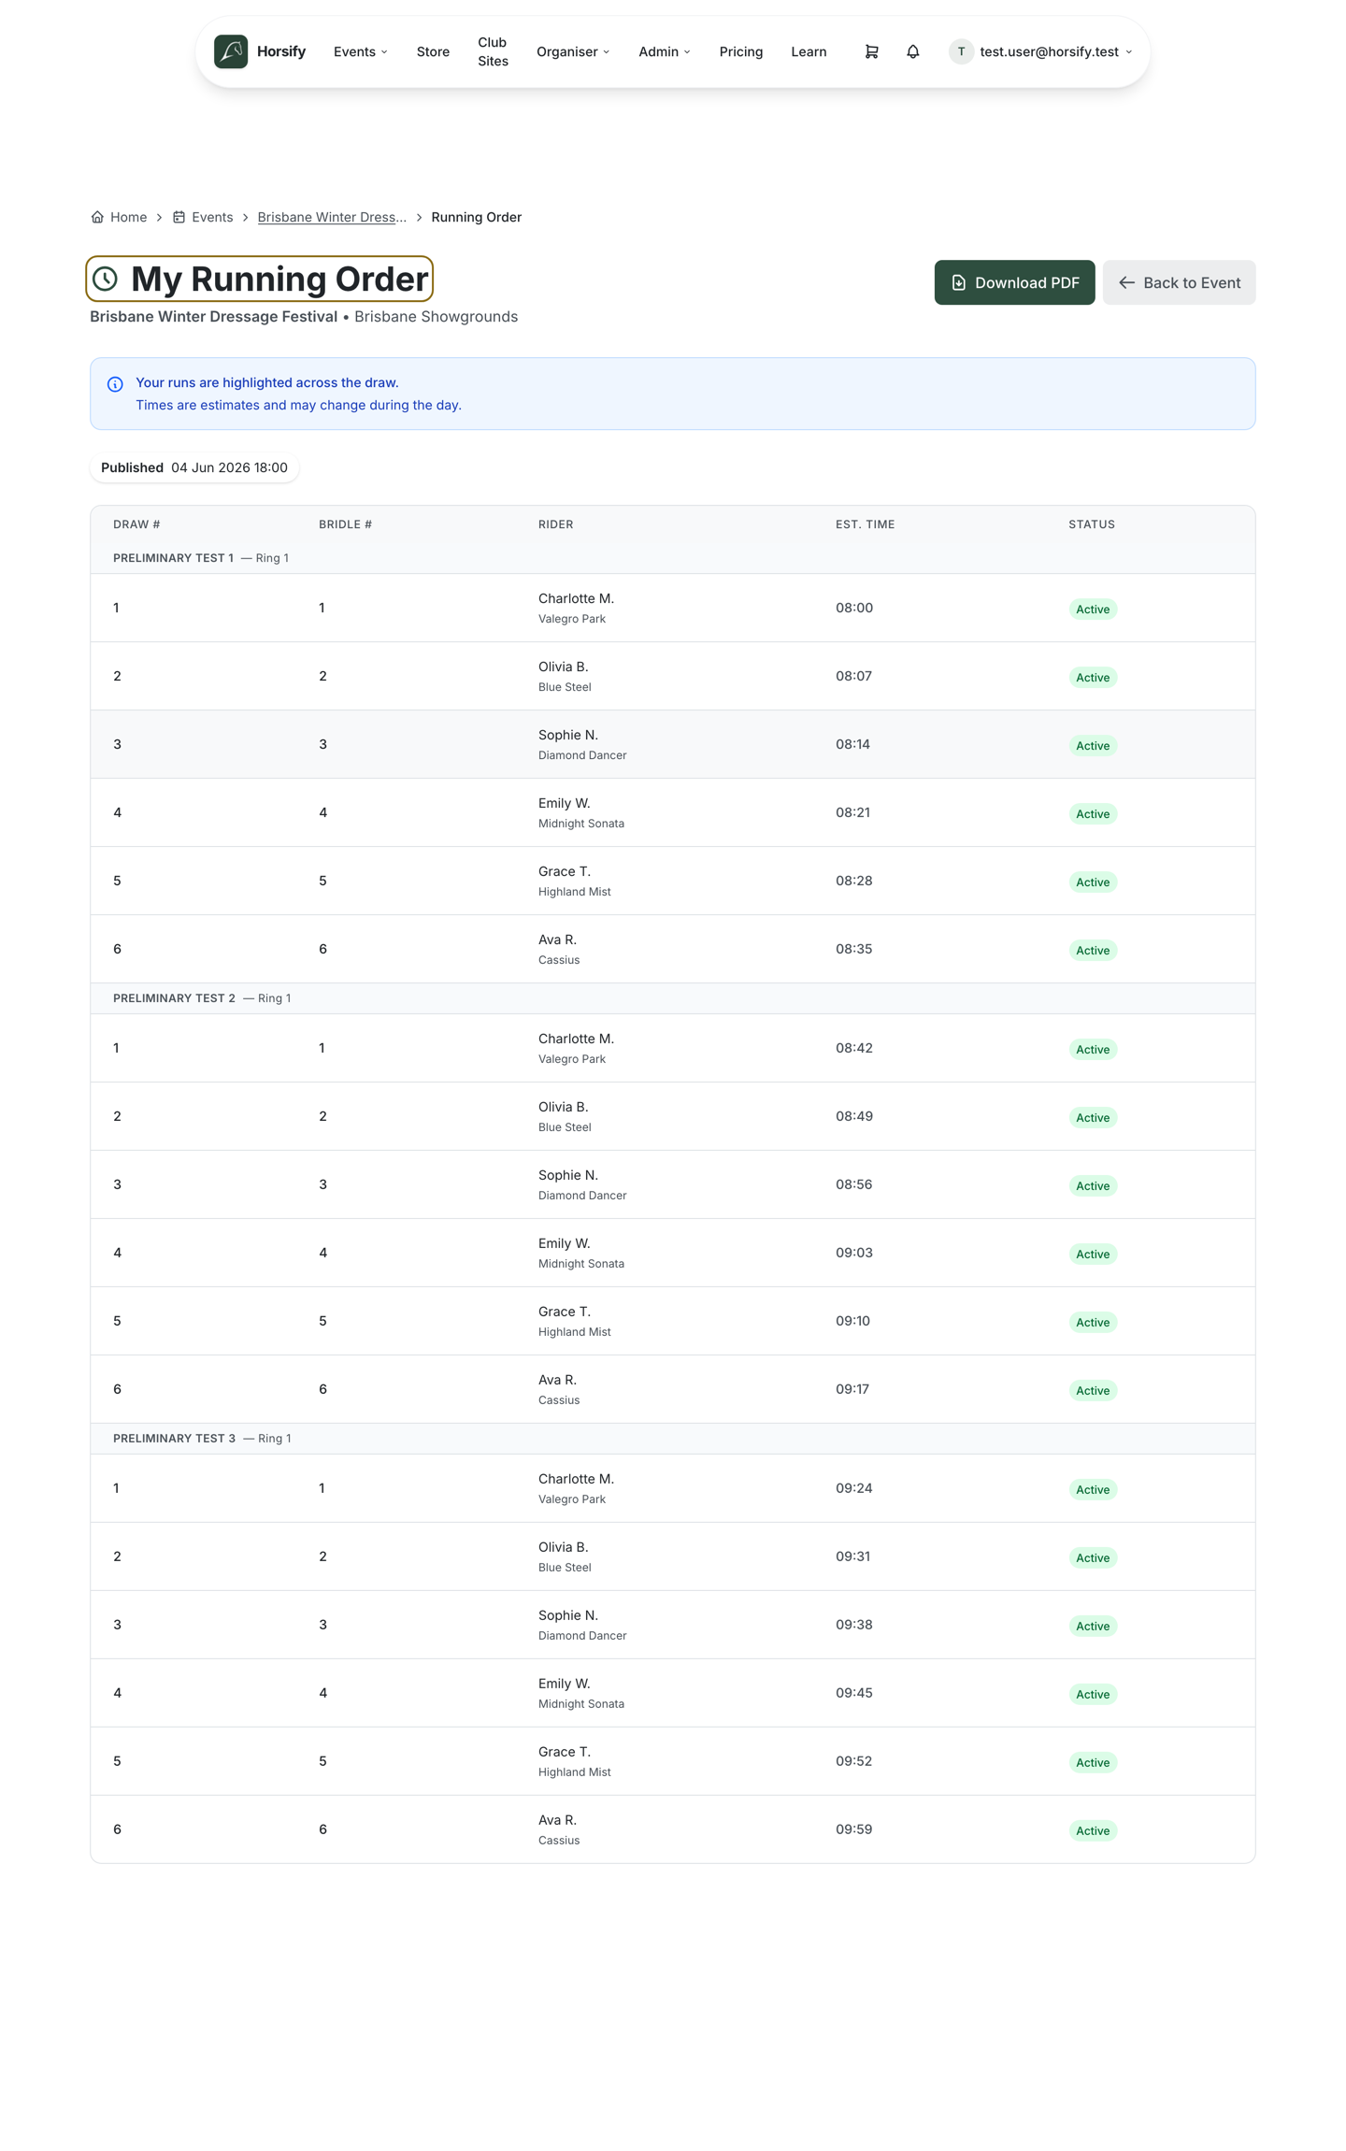Click Published 04 Jun 2026 18:00 badge

[194, 467]
